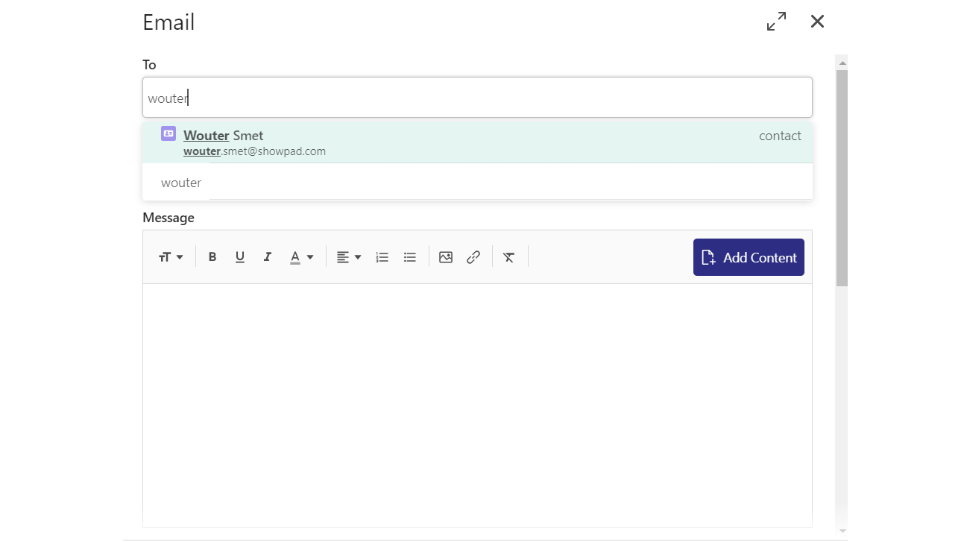Viewport: 964px width, 542px height.
Task: Open the text alignment dropdown
Action: click(347, 256)
